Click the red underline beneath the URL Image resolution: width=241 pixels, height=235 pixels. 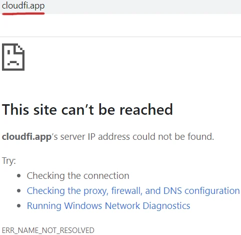[23, 14]
